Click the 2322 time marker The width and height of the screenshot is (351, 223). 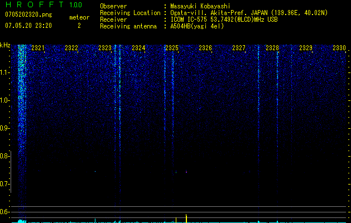[71, 48]
